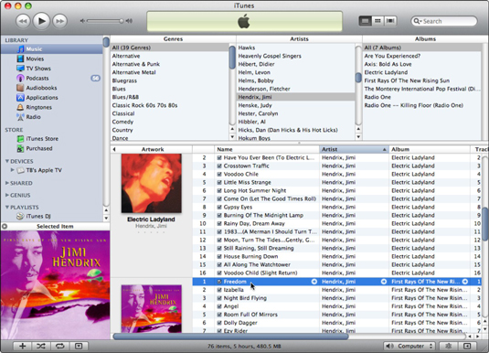Viewport: 489px width, 353px height.
Task: Collapse the Devices section
Action: [x=7, y=161]
